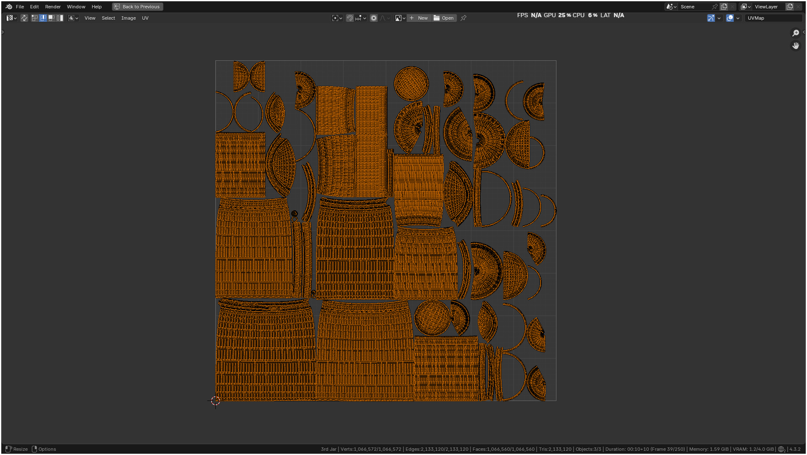Click Back to Previous button
The height and width of the screenshot is (455, 807).
[x=137, y=7]
